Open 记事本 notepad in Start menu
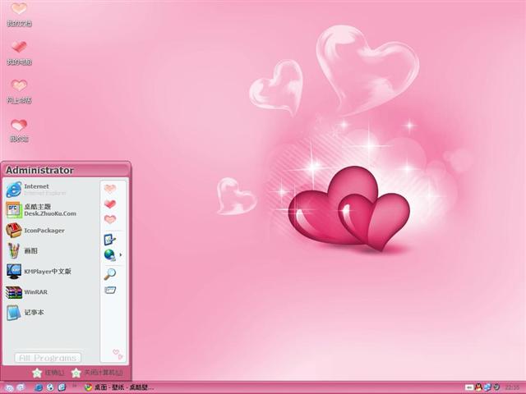Image resolution: width=526 pixels, height=394 pixels. 25,312
